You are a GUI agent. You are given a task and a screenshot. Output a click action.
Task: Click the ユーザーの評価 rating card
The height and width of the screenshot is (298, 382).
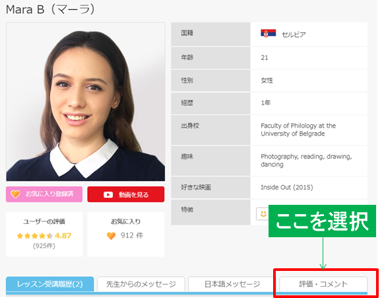[x=44, y=235]
